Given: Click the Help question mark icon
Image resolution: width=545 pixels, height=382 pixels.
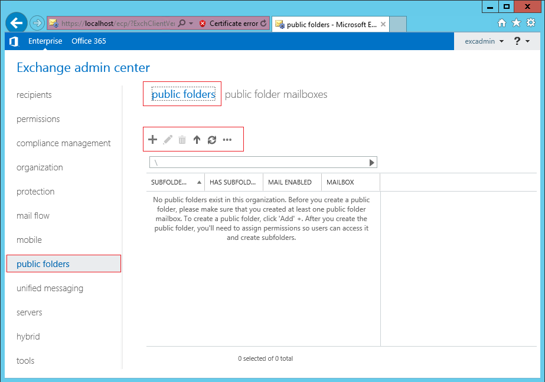Looking at the screenshot, I should pos(517,41).
